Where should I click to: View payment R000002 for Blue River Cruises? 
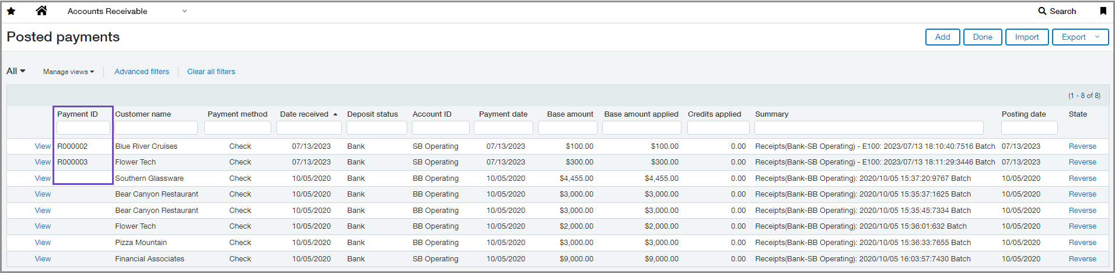coord(43,146)
